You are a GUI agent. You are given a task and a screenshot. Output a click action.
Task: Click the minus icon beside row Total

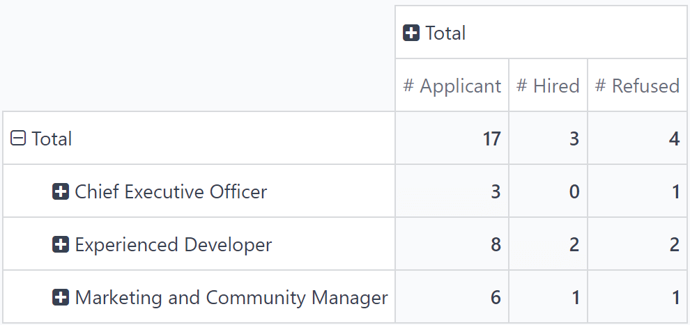coord(18,138)
